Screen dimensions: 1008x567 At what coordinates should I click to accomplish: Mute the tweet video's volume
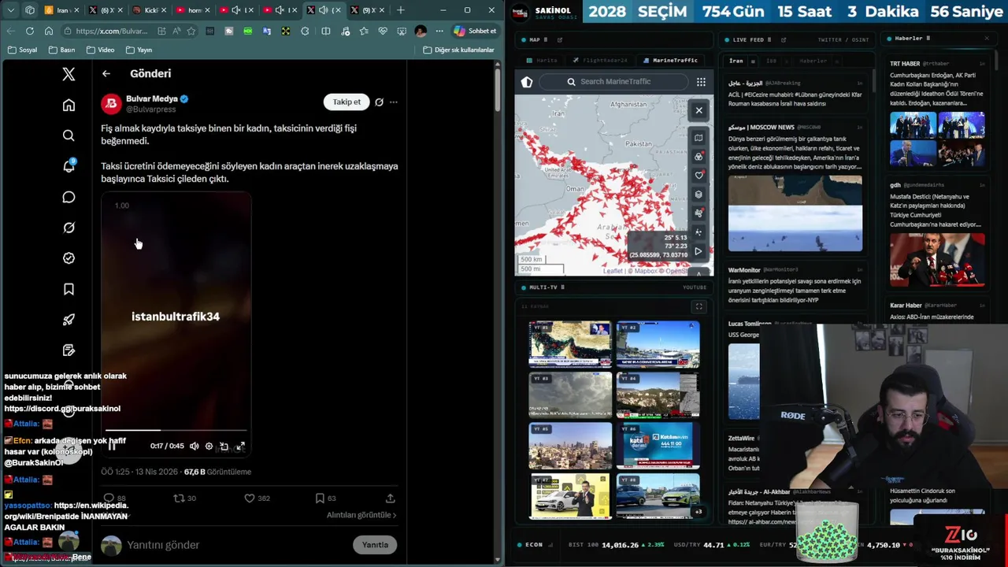tap(195, 446)
